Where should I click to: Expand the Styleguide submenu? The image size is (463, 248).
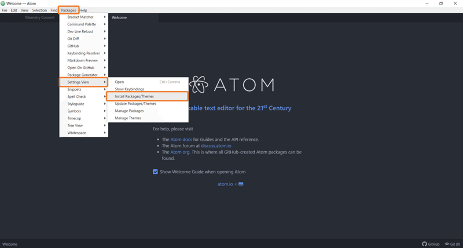point(84,104)
